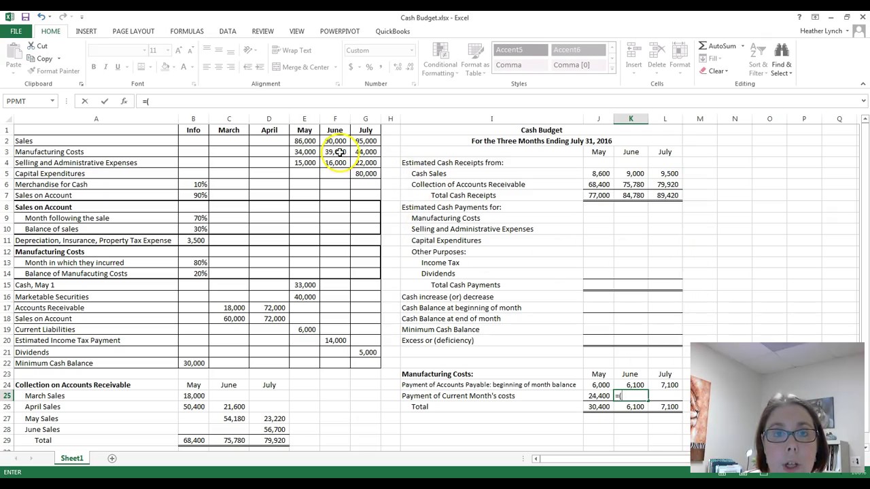870x489 pixels.
Task: Open Excel Help question mark
Action: 799,17
